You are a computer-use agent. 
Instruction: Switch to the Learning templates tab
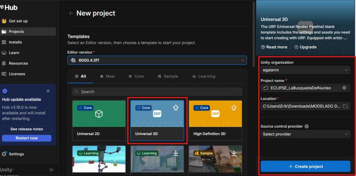tap(204, 76)
